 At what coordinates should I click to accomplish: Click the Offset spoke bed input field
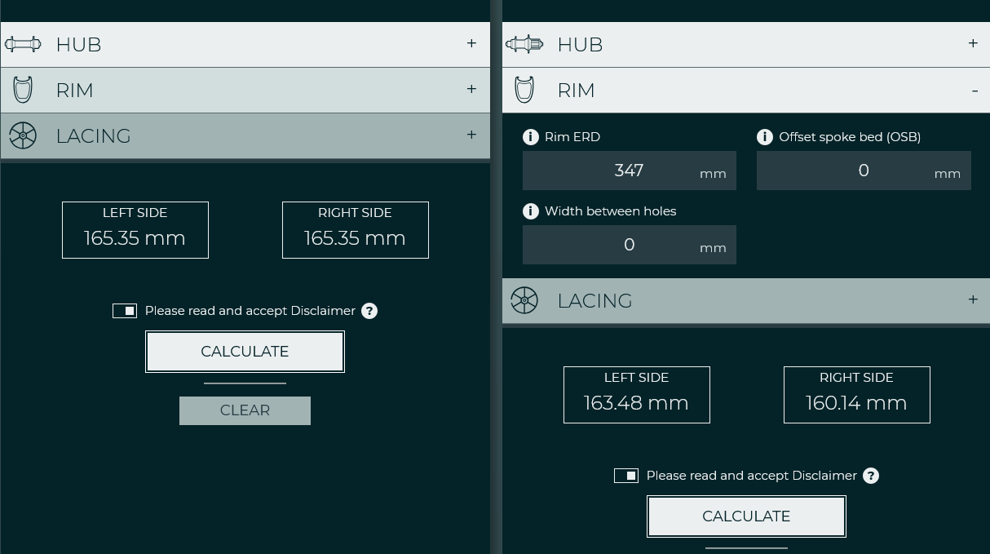coord(864,171)
